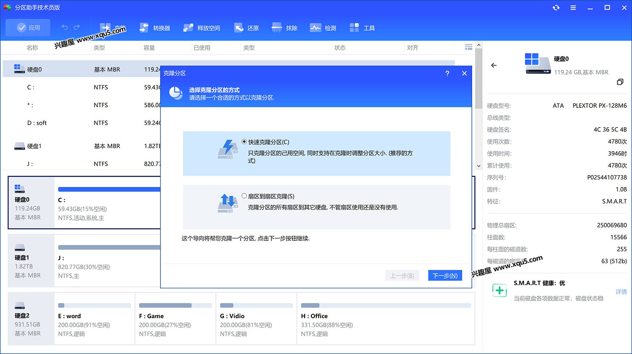Open the Wipe (抹除) tool
Screen dimensions: 632x354
coord(285,28)
